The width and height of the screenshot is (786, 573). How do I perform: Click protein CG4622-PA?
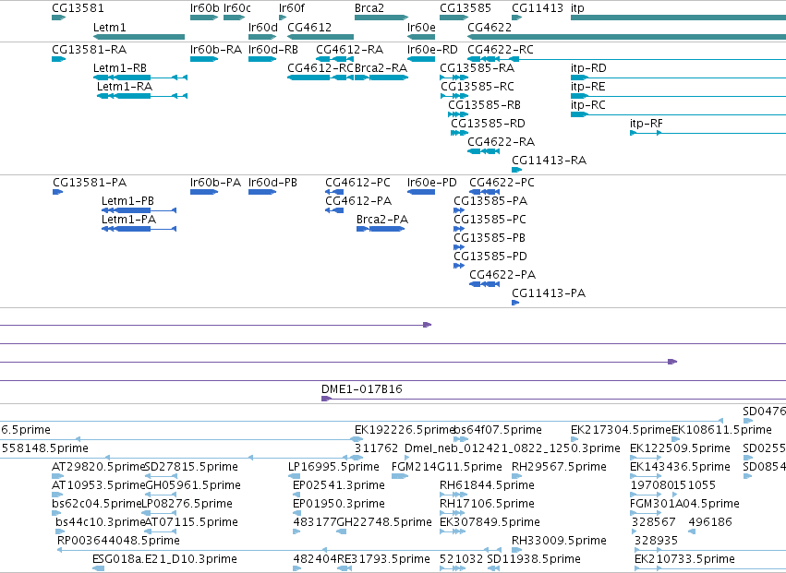pos(502,276)
